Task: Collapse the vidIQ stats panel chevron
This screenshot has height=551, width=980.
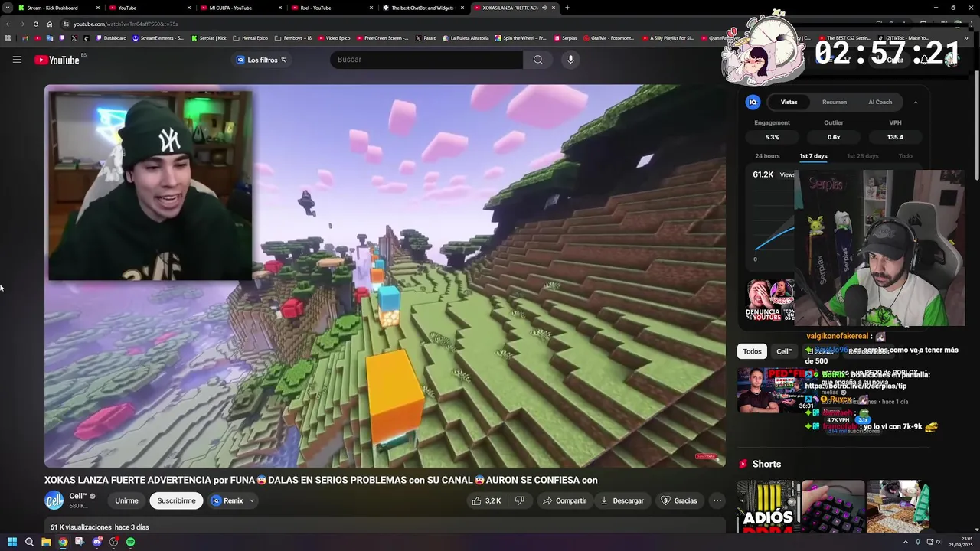Action: (916, 102)
